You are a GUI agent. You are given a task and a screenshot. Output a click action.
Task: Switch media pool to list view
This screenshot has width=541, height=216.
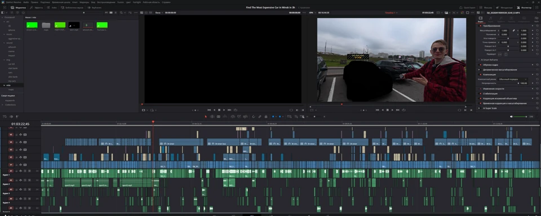115,12
